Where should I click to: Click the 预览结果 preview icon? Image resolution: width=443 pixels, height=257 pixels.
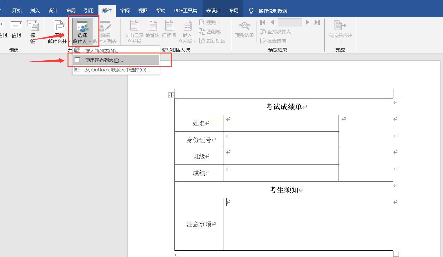coord(244,29)
